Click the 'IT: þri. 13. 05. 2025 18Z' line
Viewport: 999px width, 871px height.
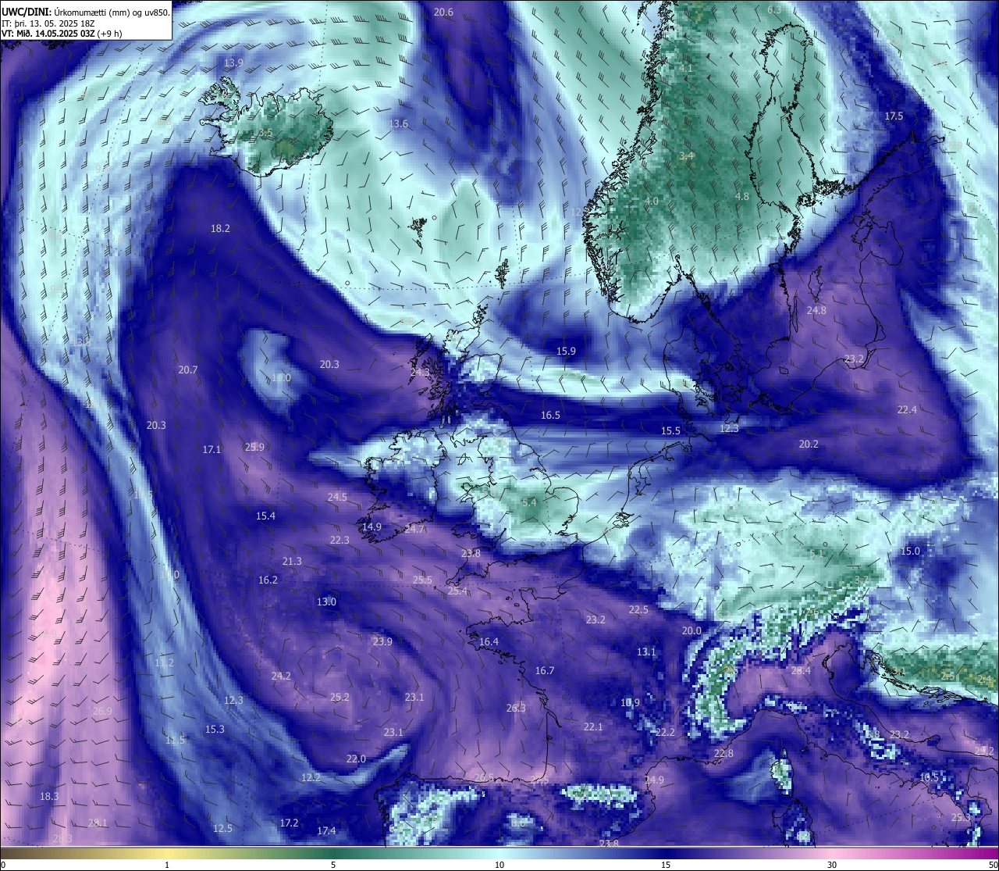click(48, 23)
